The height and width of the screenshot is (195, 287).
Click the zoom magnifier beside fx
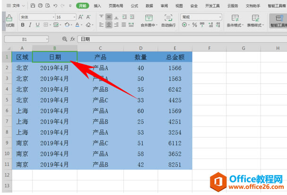(x=64, y=39)
